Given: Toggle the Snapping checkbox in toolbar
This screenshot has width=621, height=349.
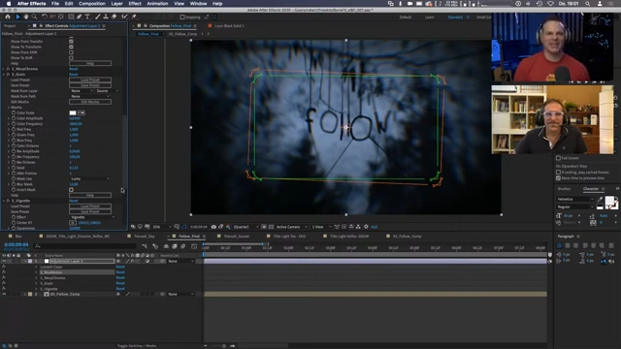Looking at the screenshot, I should click(x=182, y=17).
